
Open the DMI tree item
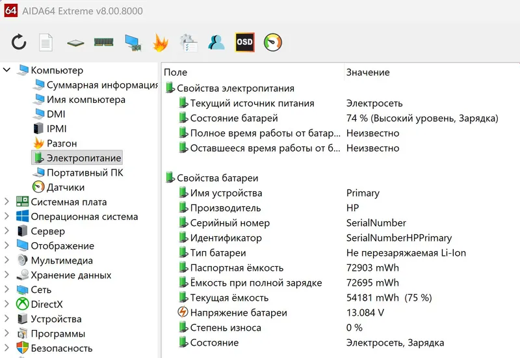point(49,115)
